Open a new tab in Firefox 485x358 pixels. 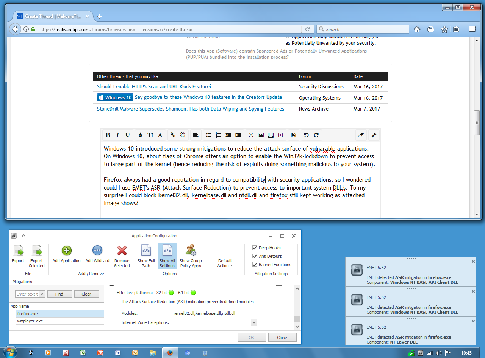click(100, 16)
